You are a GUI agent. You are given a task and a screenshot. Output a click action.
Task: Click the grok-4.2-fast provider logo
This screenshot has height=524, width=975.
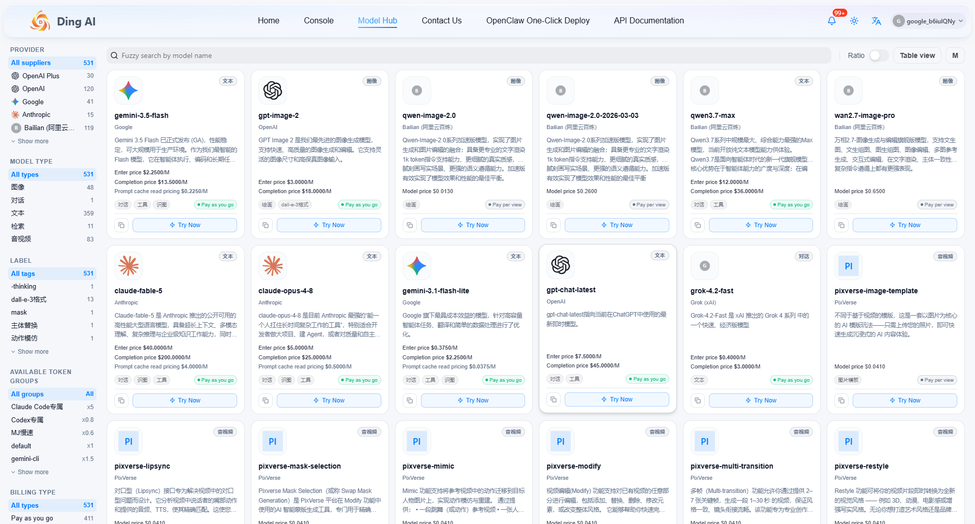point(705,266)
